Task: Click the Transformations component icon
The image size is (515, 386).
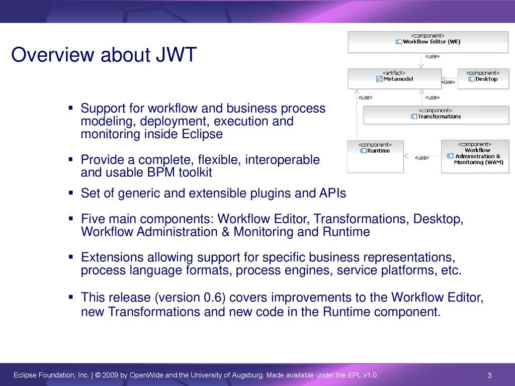Action: point(414,116)
